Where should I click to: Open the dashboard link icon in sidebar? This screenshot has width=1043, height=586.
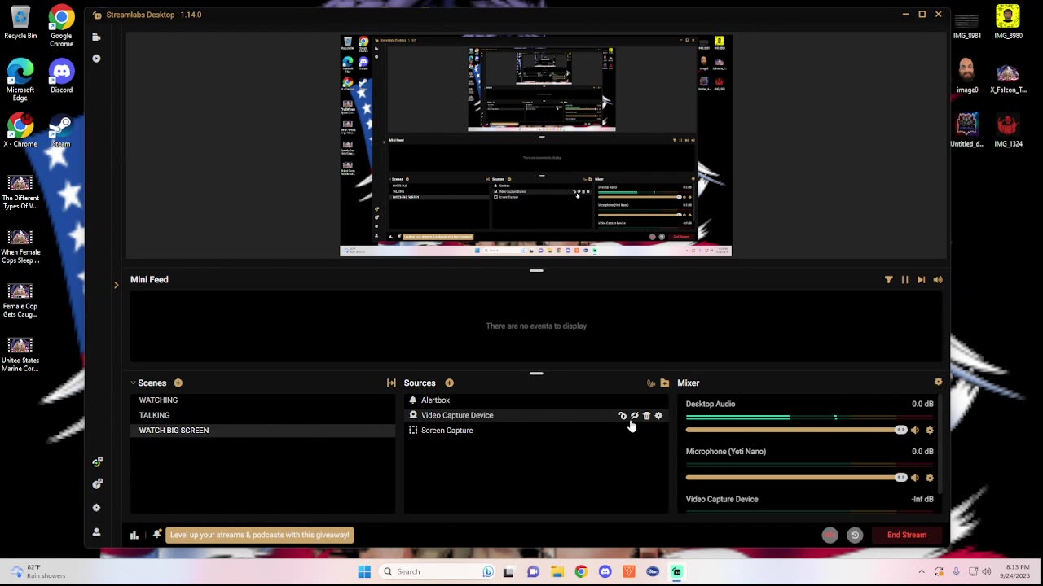[97, 462]
